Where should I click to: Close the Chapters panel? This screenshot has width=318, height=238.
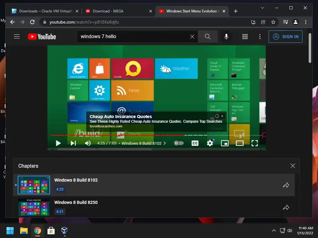tap(293, 166)
